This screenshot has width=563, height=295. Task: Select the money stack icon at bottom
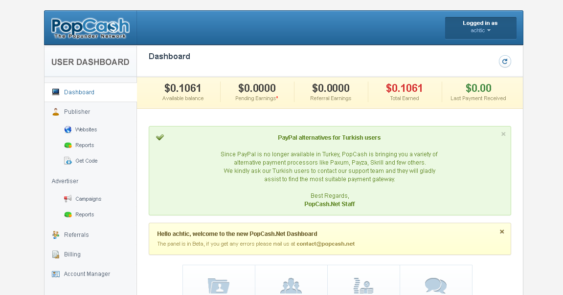(363, 286)
